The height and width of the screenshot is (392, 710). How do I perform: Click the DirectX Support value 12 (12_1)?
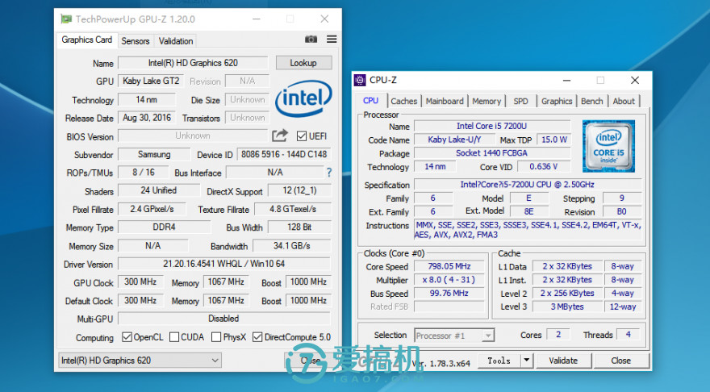tap(299, 190)
